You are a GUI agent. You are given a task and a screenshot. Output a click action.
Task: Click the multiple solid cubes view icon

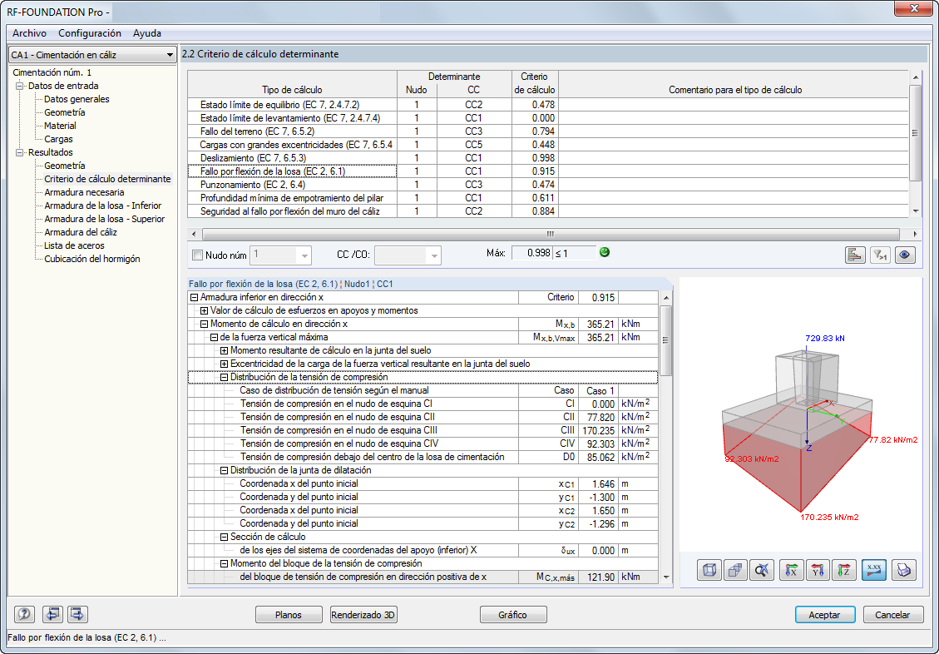pos(735,570)
